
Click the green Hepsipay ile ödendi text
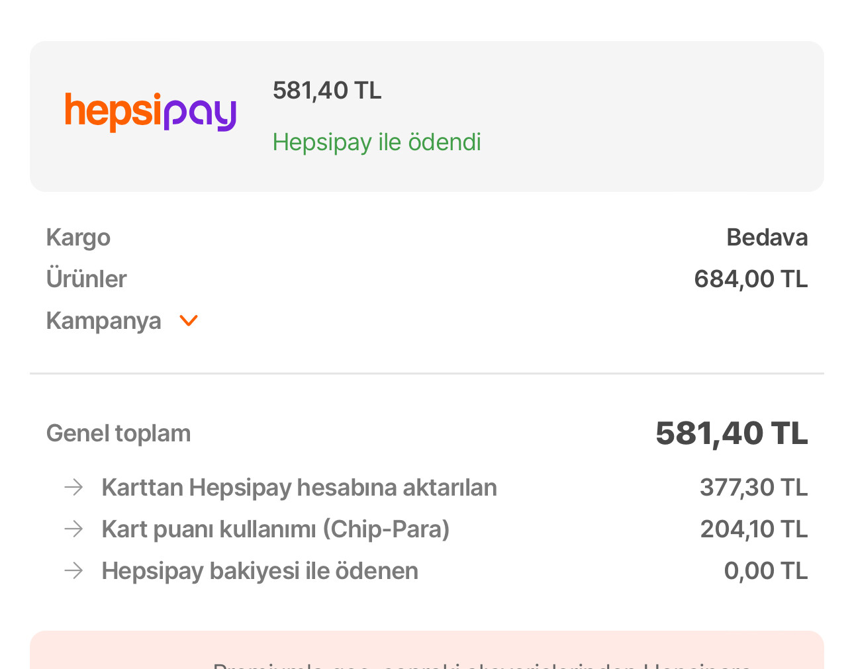[x=376, y=142]
